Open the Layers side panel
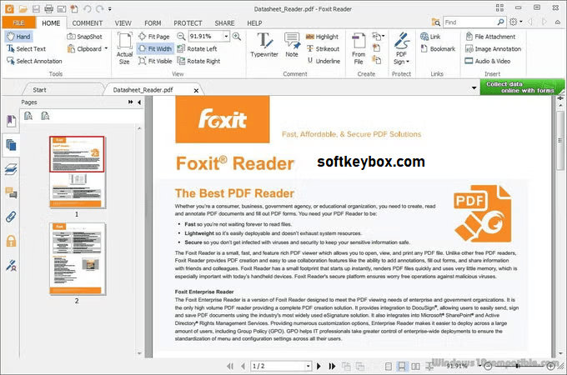This screenshot has width=567, height=375. [x=11, y=169]
